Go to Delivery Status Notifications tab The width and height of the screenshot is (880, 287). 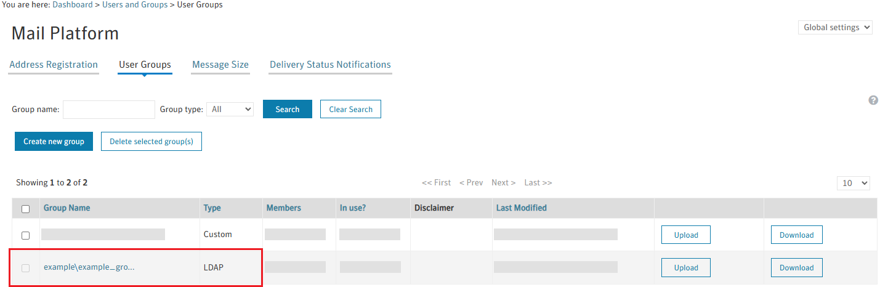(x=330, y=65)
